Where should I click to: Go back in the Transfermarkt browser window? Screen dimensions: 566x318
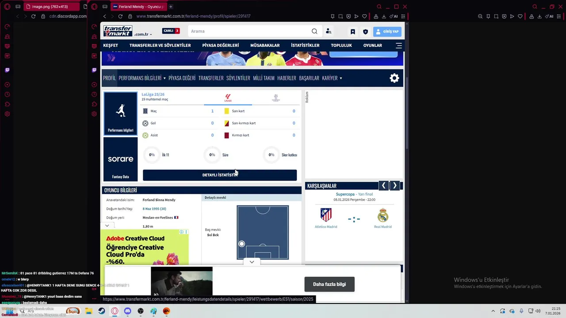click(x=104, y=16)
